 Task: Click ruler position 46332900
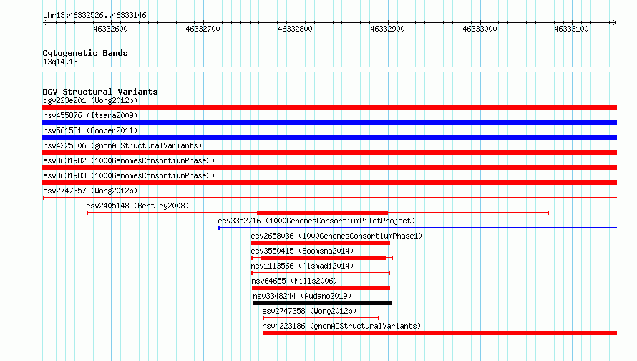[x=387, y=29]
